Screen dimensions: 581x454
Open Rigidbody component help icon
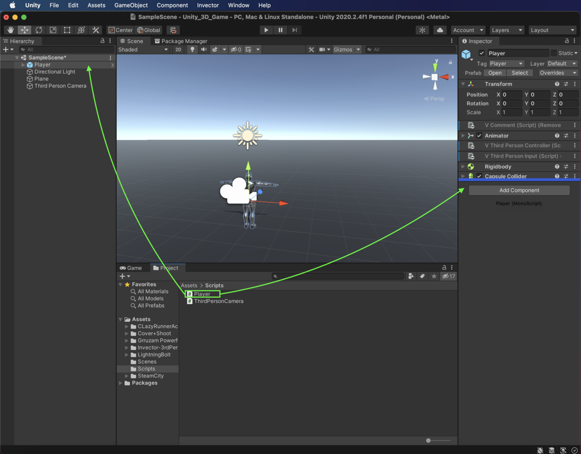(557, 166)
